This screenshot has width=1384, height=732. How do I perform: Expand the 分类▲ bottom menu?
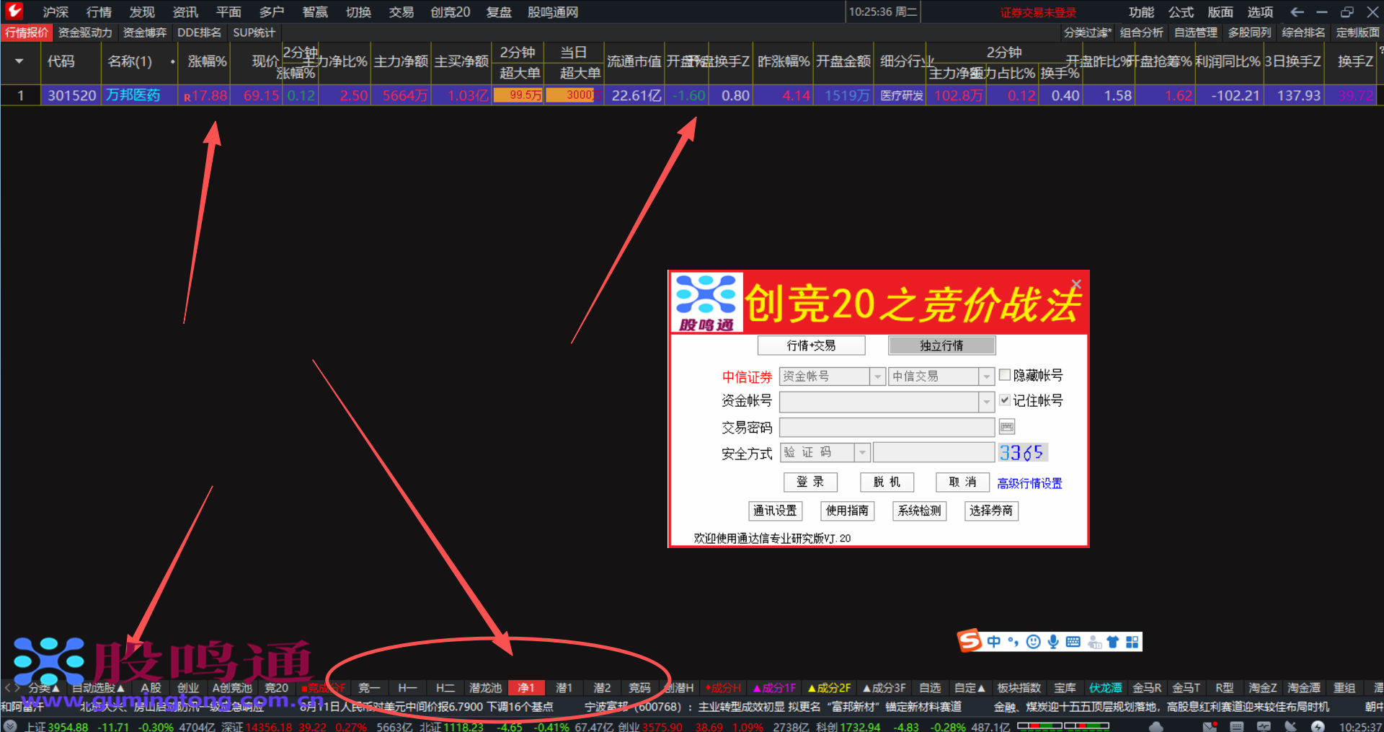(44, 688)
